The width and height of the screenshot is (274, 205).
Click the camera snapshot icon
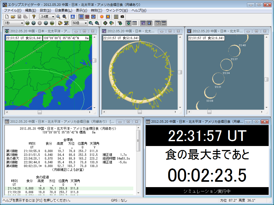(122, 17)
